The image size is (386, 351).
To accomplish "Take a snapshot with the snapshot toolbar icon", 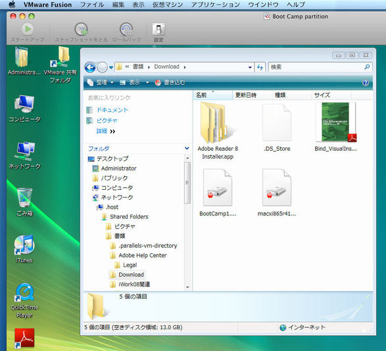I will (x=82, y=30).
